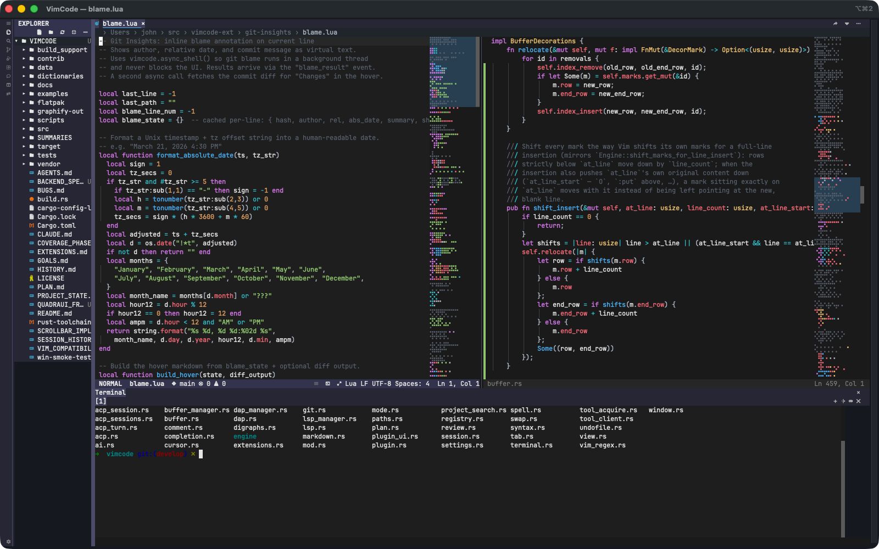
Task: Expand the dictionaries folder
Action: pyautogui.click(x=24, y=76)
